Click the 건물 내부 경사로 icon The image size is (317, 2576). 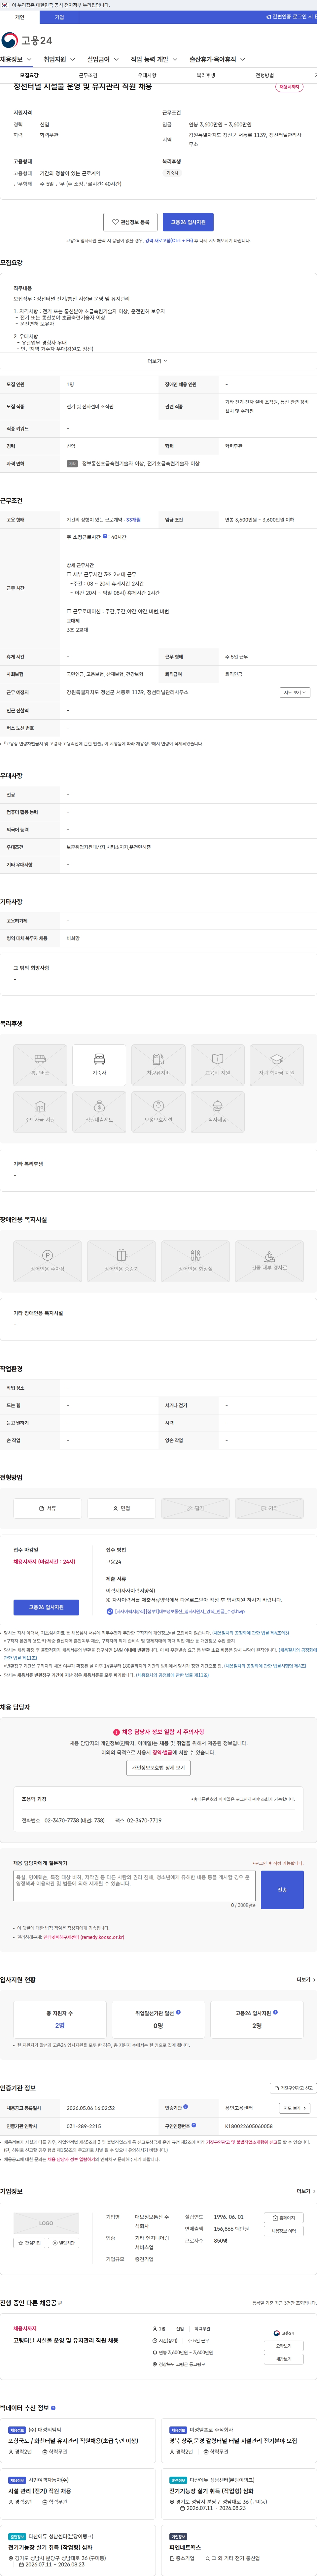[269, 1261]
